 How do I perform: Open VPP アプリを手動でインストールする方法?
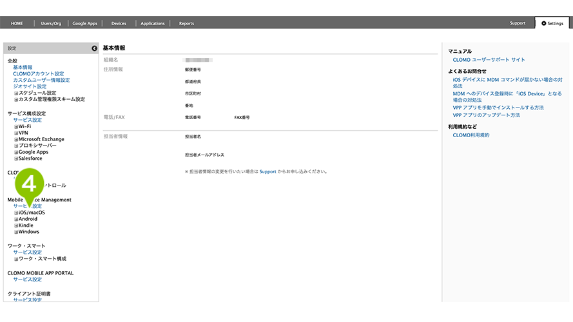[x=498, y=108]
